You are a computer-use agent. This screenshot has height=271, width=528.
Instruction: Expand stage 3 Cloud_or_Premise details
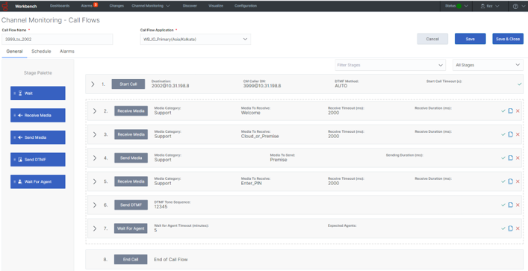(x=95, y=134)
